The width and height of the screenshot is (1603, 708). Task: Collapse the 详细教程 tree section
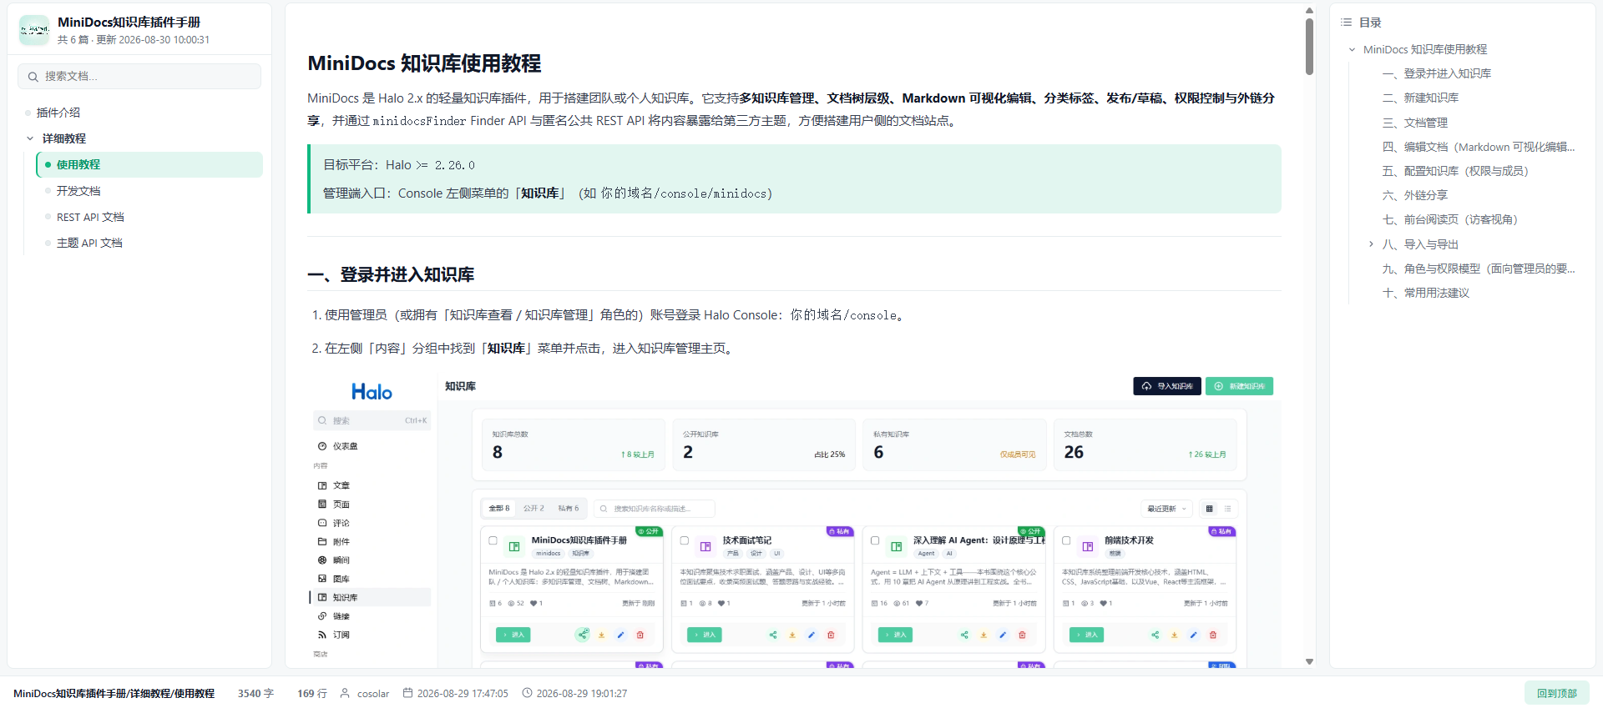click(x=30, y=138)
